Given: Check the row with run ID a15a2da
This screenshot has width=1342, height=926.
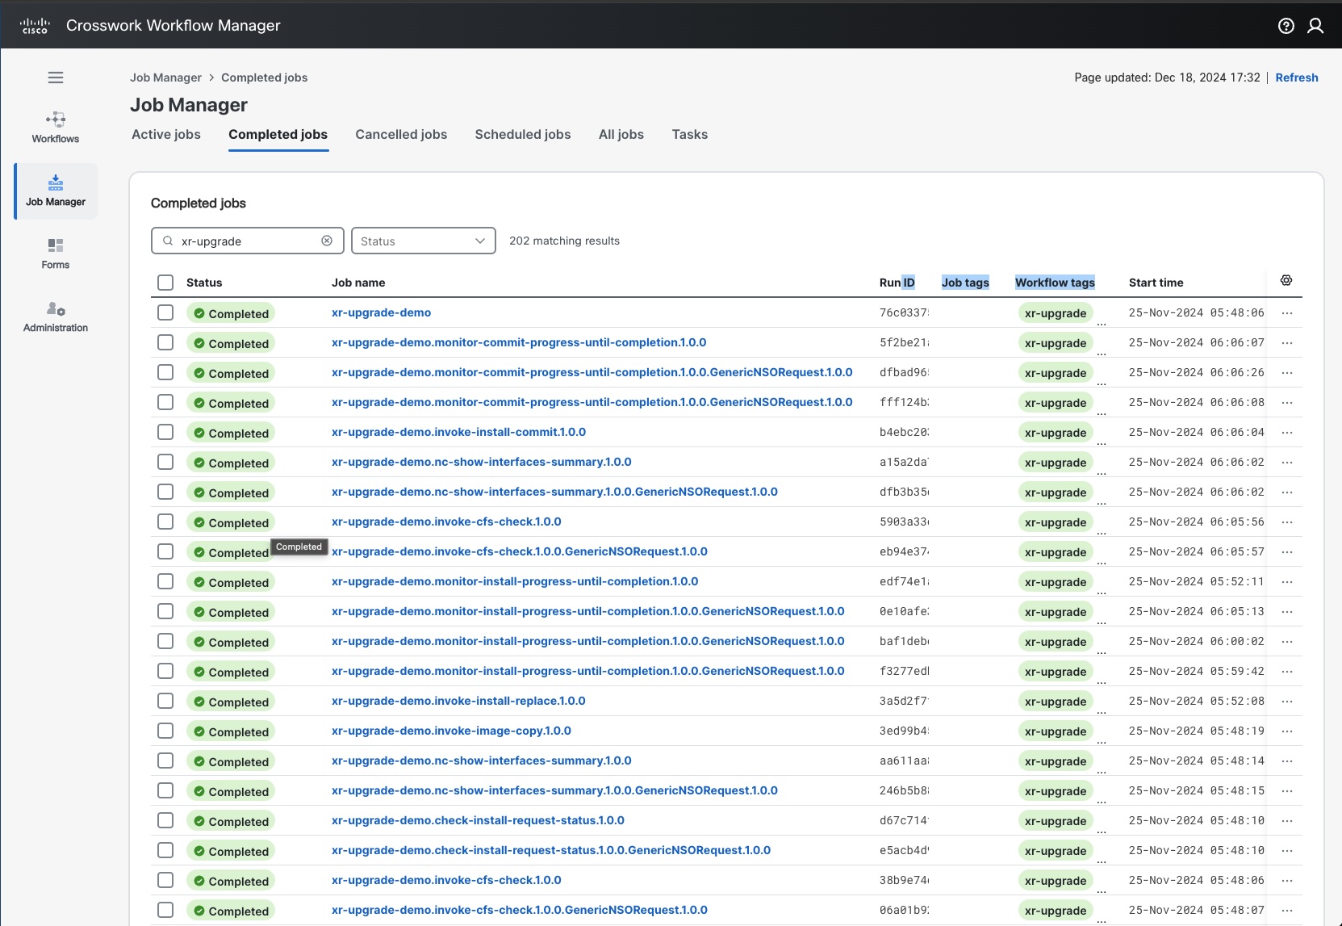Looking at the screenshot, I should (x=165, y=462).
